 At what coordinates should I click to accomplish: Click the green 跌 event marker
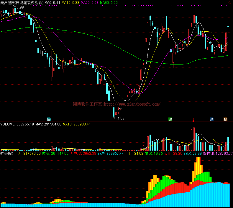tap(170, 119)
